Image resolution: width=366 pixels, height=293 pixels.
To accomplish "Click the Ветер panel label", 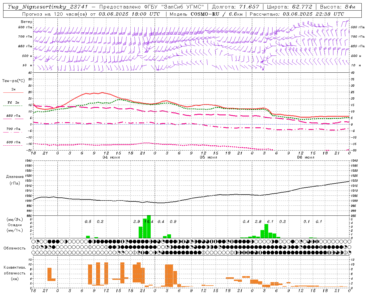I will click(x=27, y=22).
